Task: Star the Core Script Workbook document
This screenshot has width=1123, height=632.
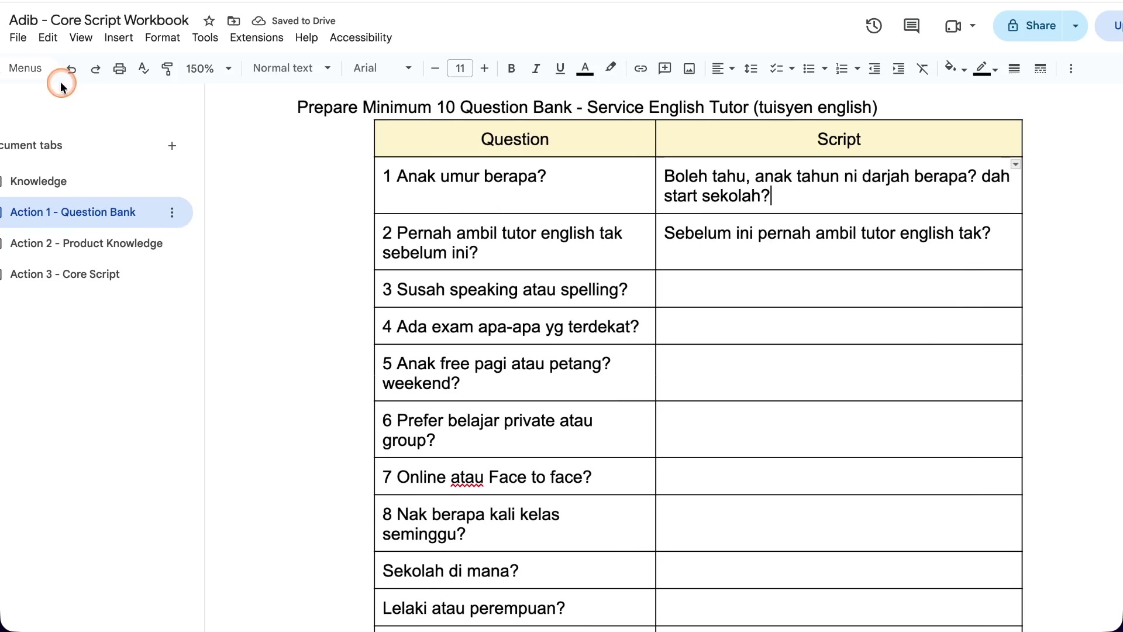Action: pyautogui.click(x=209, y=21)
